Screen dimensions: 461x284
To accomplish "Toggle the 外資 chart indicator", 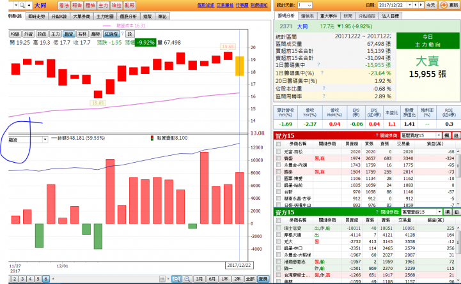I will click(x=29, y=34).
